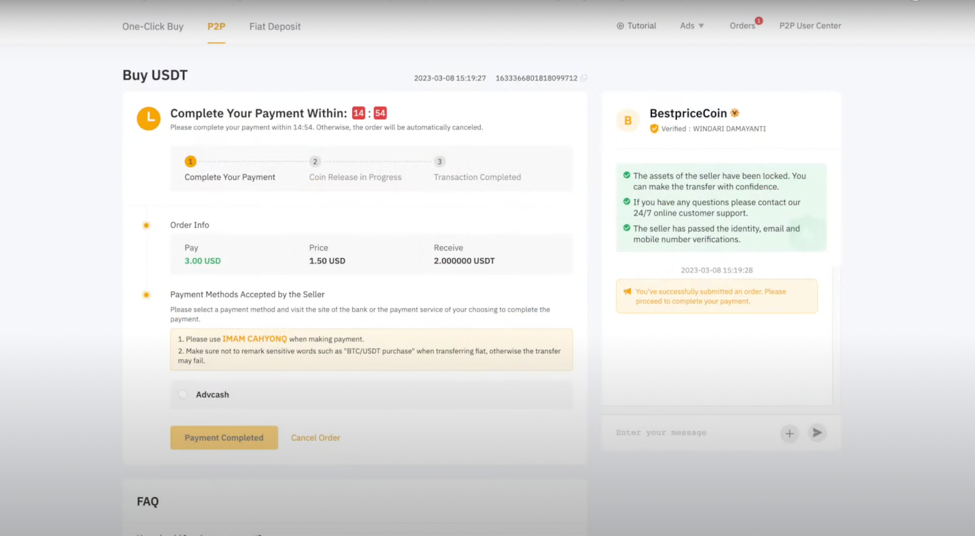The height and width of the screenshot is (536, 975).
Task: Open the Orders page
Action: [x=742, y=26]
